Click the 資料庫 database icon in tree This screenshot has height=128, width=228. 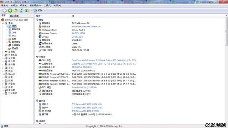[6, 90]
